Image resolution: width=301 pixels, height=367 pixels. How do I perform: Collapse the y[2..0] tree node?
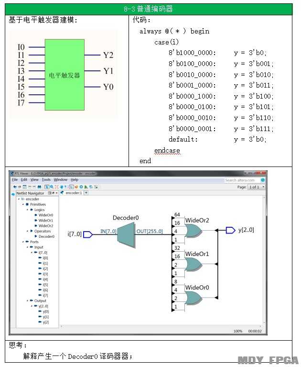[32, 306]
